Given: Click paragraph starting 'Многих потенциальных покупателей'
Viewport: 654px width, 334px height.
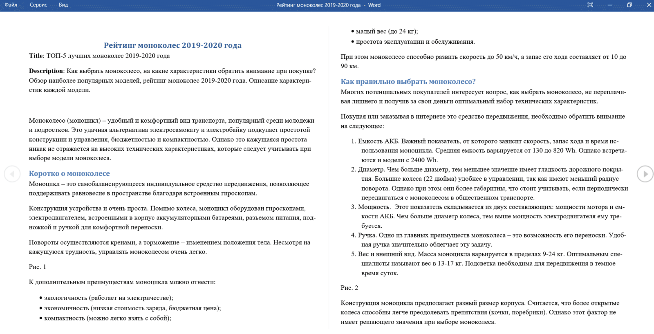Looking at the screenshot, I should point(484,97).
